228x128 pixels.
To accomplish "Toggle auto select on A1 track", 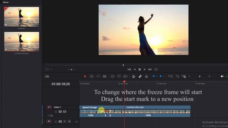I will tap(60, 121).
